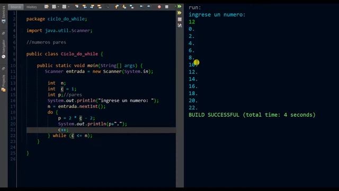339x191 pixels.
Task: Click line number 26 in gutter
Action: point(13,159)
